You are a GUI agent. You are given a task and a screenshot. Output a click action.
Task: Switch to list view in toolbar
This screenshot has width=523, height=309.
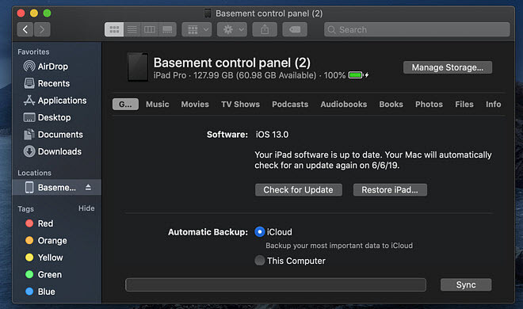[132, 29]
